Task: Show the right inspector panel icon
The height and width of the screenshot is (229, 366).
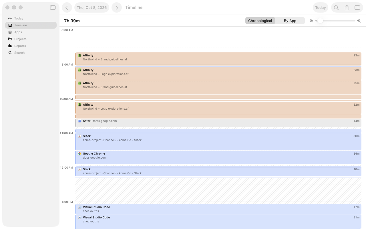Action: pyautogui.click(x=357, y=8)
